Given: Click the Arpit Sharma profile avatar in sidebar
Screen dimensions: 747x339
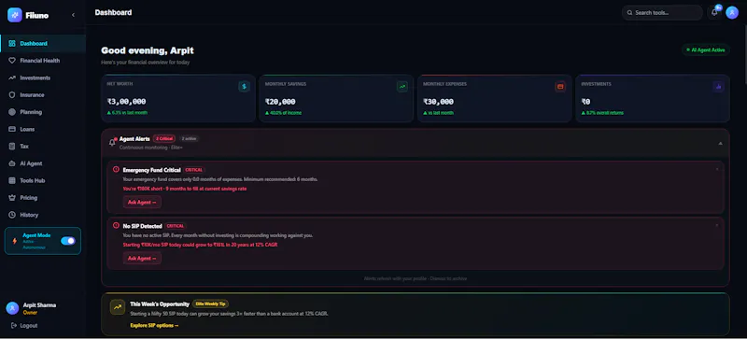Looking at the screenshot, I should click(12, 308).
